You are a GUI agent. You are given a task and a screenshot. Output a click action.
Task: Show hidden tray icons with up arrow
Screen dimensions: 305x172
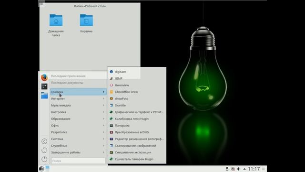click(x=244, y=169)
